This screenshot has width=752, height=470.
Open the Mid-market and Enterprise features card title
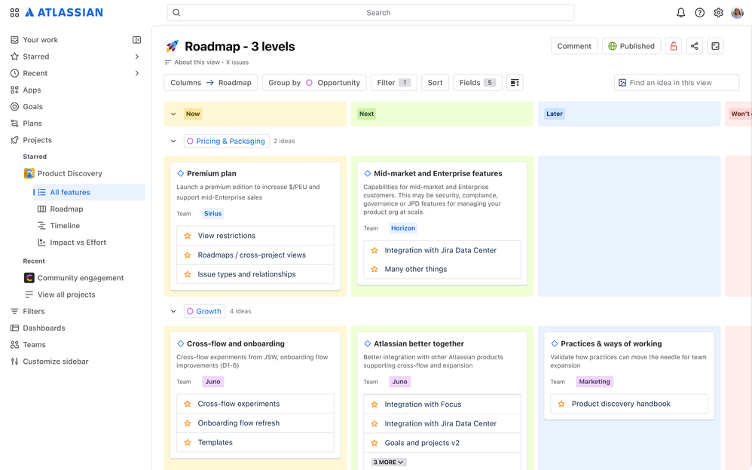(x=438, y=173)
